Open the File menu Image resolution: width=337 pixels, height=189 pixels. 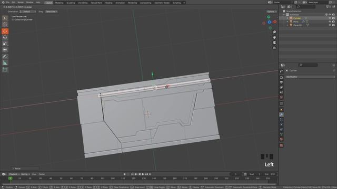coord(8,2)
